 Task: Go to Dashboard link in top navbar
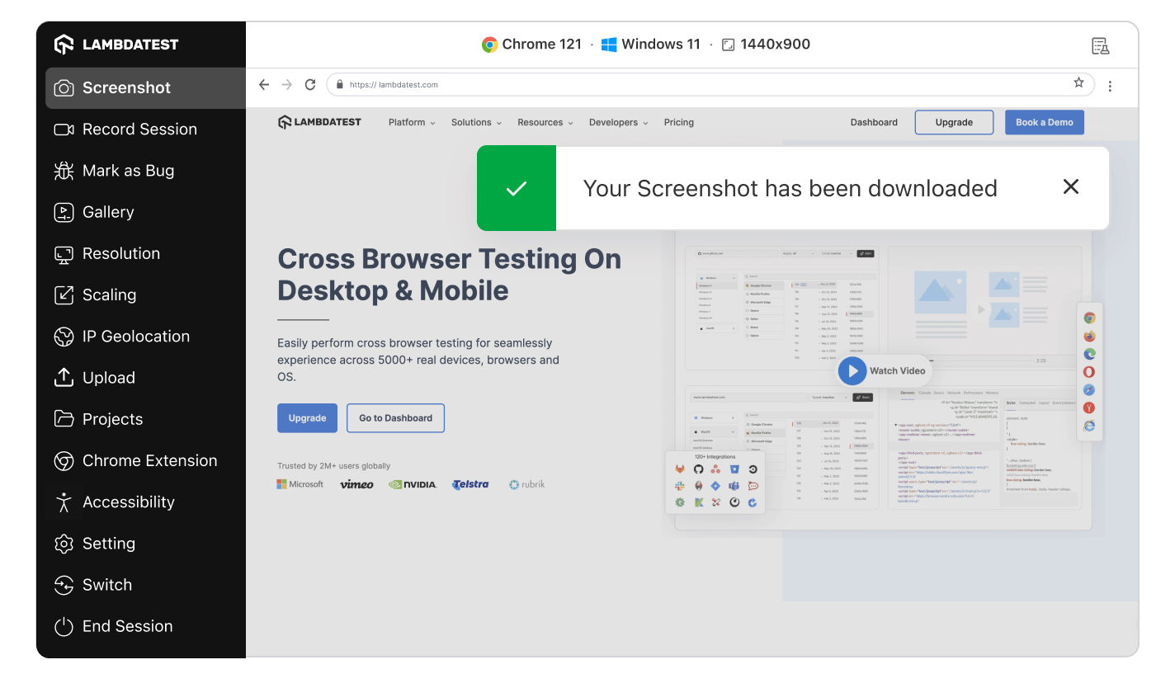(x=874, y=122)
